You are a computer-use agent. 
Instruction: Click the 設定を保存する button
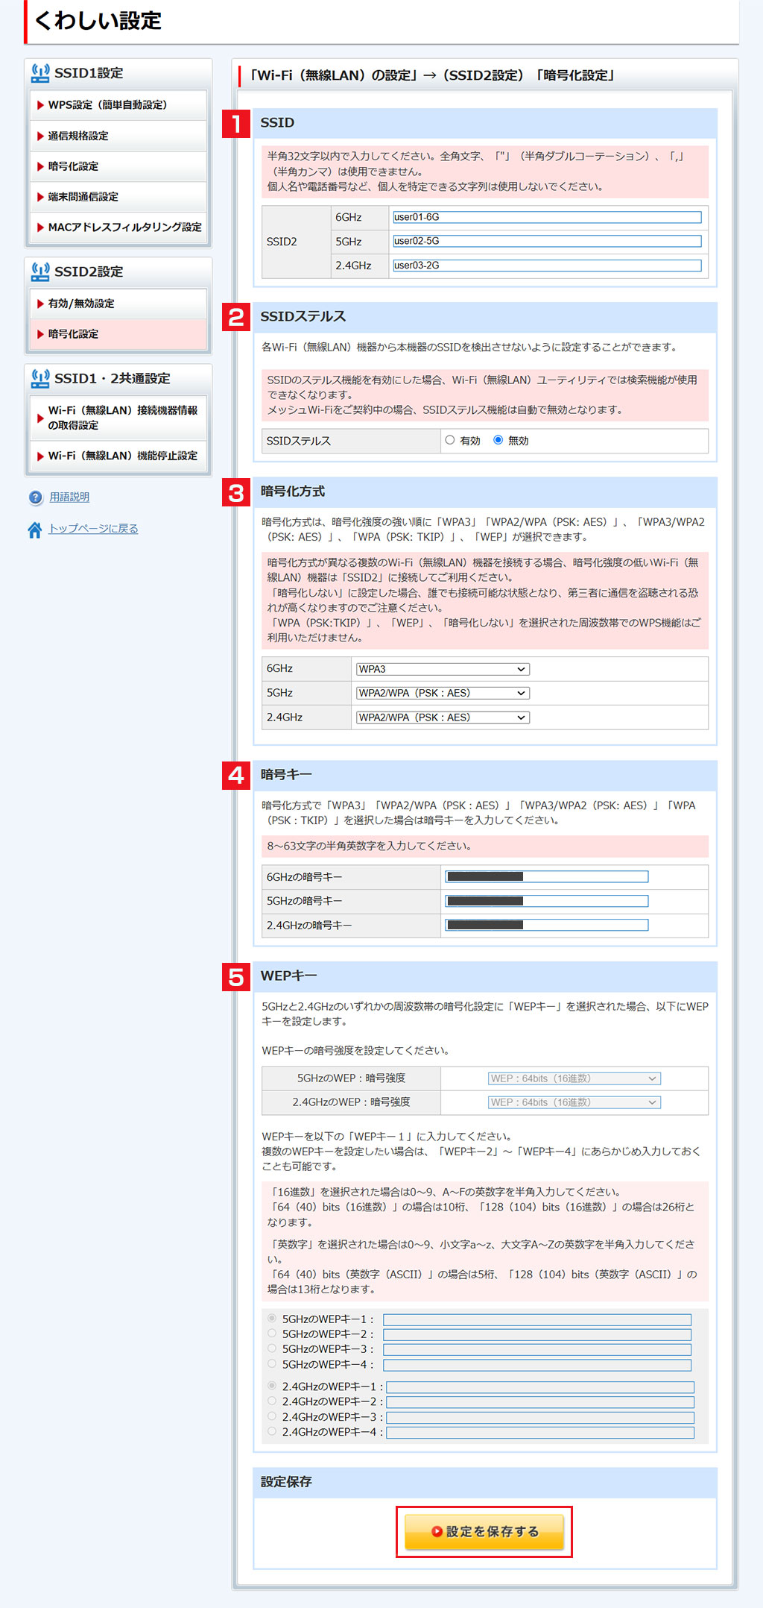pos(484,1532)
